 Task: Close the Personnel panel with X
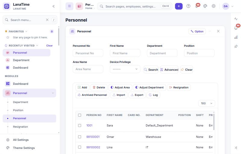click(x=218, y=31)
